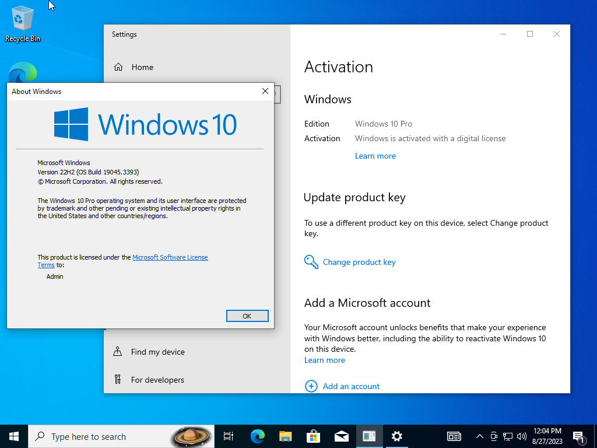
Task: Maximize the Settings window
Action: [x=529, y=34]
